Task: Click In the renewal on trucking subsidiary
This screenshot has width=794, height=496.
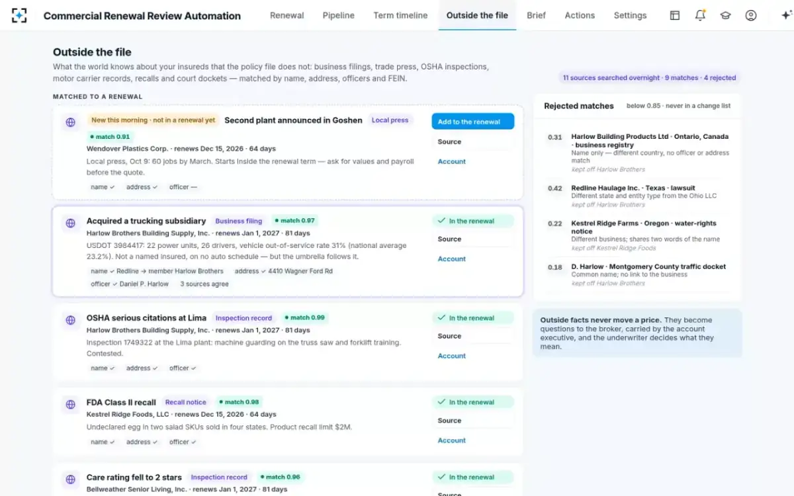Action: (472, 221)
